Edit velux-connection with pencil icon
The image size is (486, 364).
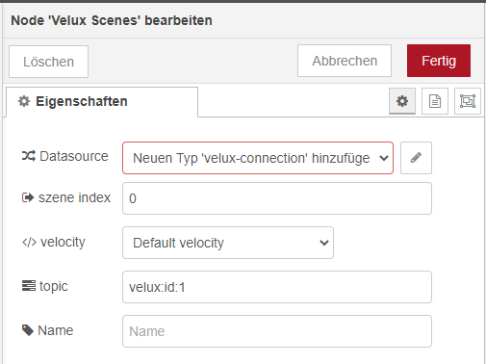point(416,158)
